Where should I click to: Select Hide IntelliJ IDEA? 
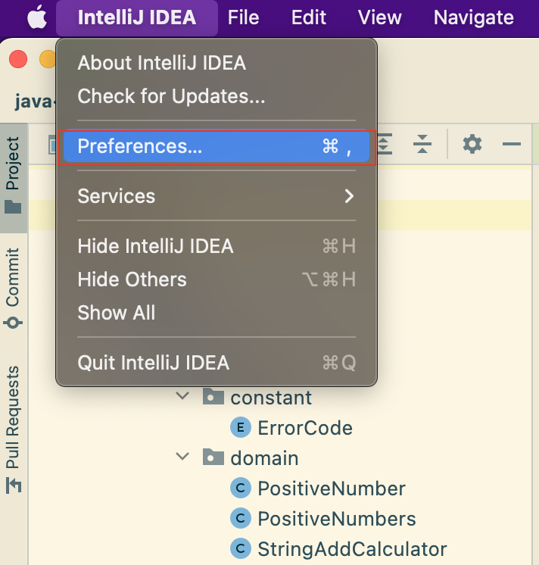coord(217,246)
